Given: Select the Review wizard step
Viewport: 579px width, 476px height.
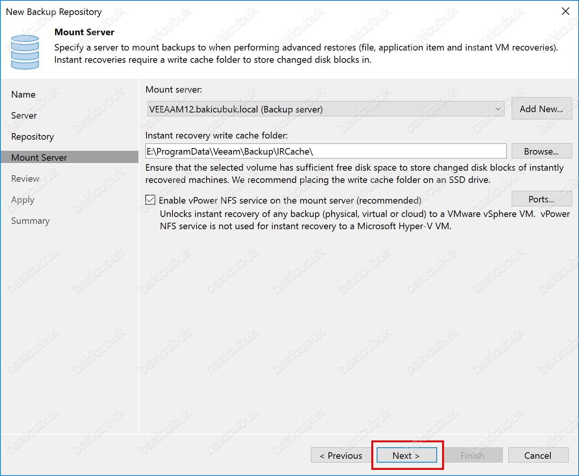Looking at the screenshot, I should tap(25, 179).
